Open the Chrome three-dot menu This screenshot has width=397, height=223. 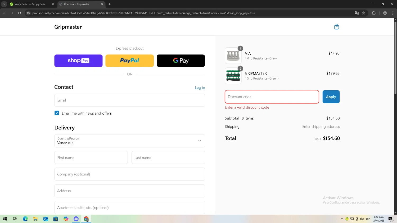[392, 13]
